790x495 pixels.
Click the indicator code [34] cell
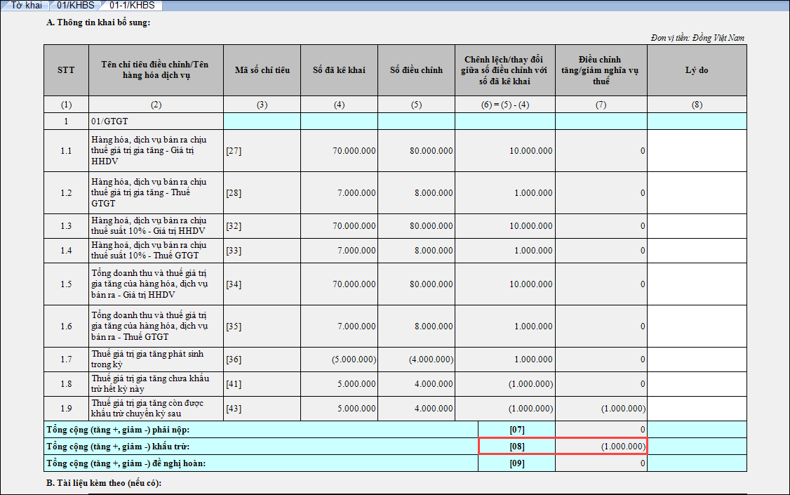[262, 284]
